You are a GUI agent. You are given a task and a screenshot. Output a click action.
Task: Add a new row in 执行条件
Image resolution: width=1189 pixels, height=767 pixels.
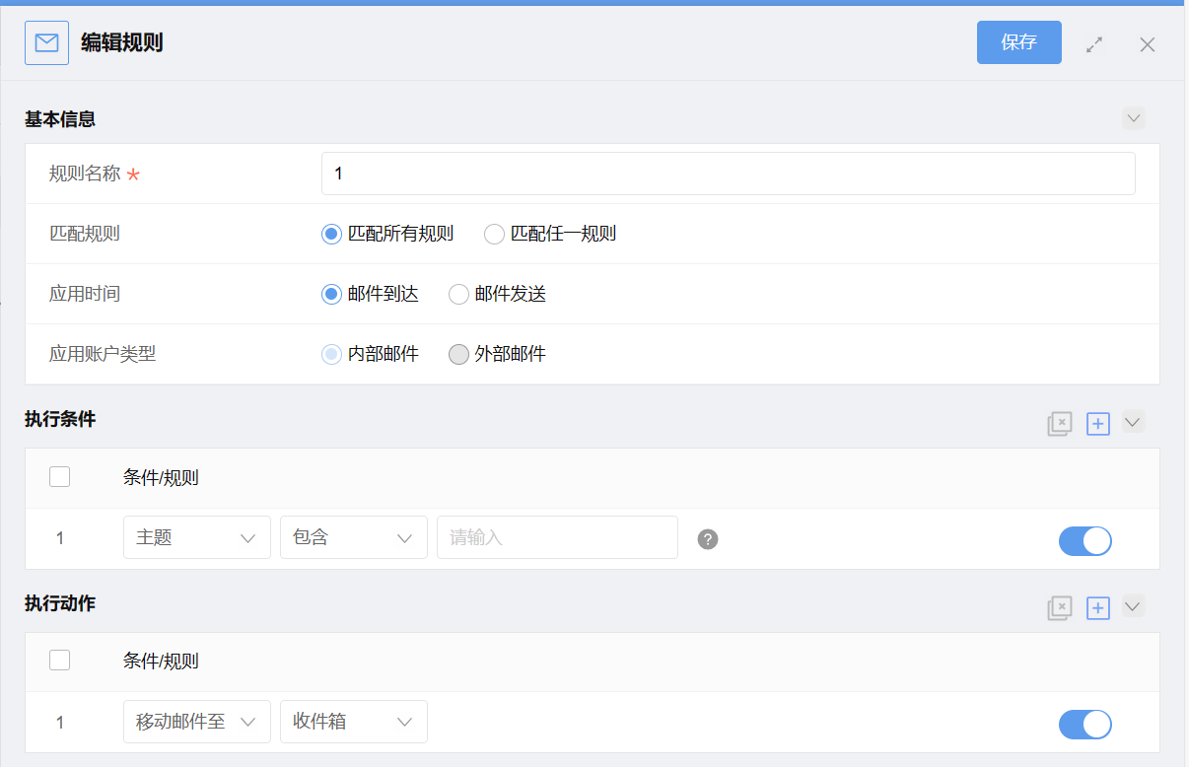[x=1097, y=424]
